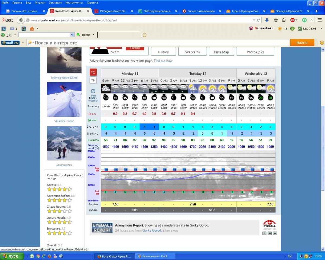Open the Les Houches skiers thumbnail

click(x=64, y=143)
